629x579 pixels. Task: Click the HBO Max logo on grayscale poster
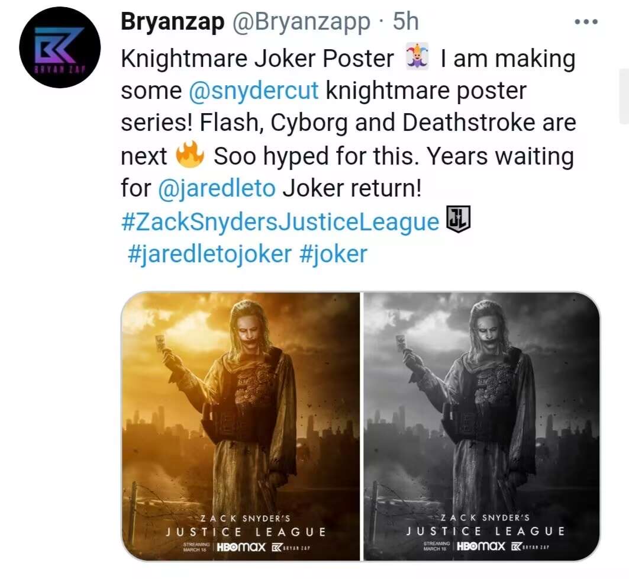[x=481, y=546]
